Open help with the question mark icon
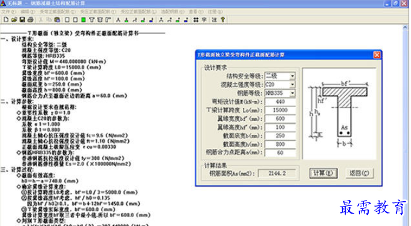Screen dimensions: 411x226 click(x=223, y=19)
